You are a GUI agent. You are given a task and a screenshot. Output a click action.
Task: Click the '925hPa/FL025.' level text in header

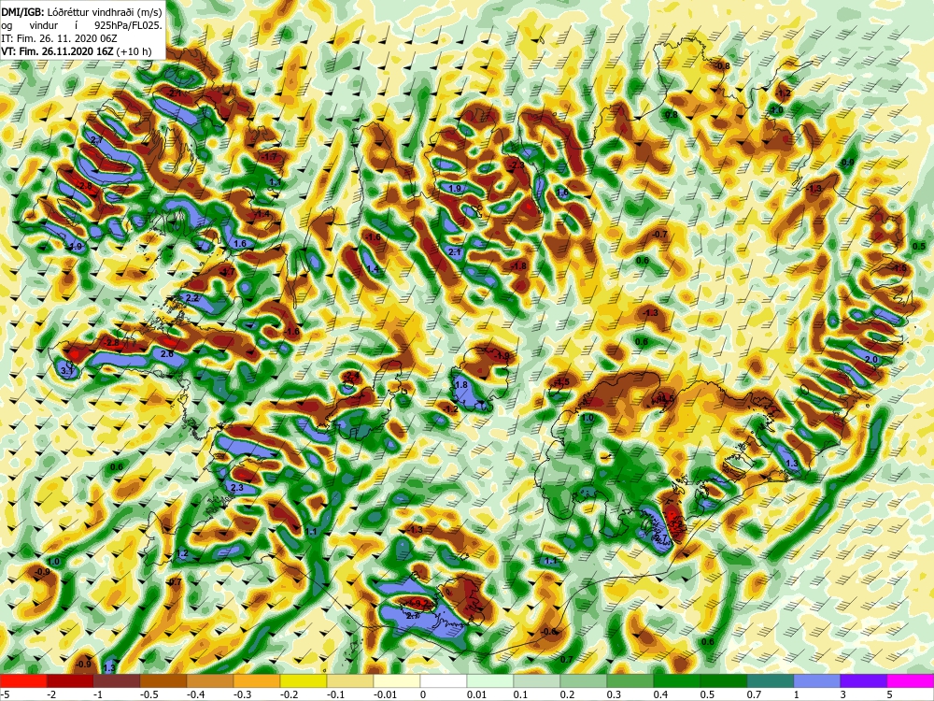coord(130,25)
